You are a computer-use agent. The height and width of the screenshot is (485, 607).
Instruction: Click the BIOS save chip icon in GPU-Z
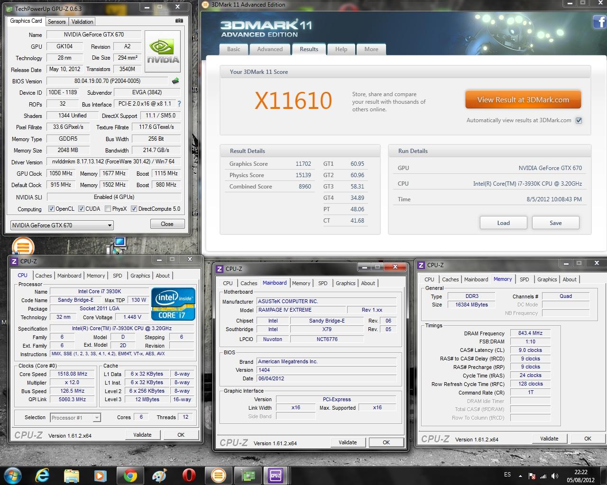pyautogui.click(x=175, y=81)
